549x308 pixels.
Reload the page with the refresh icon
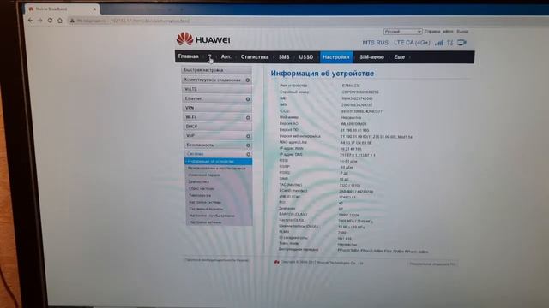[x=50, y=21]
